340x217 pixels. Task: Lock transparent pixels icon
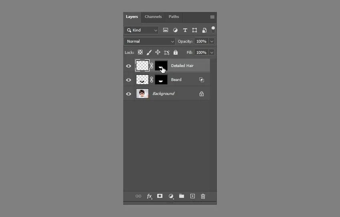[140, 52]
